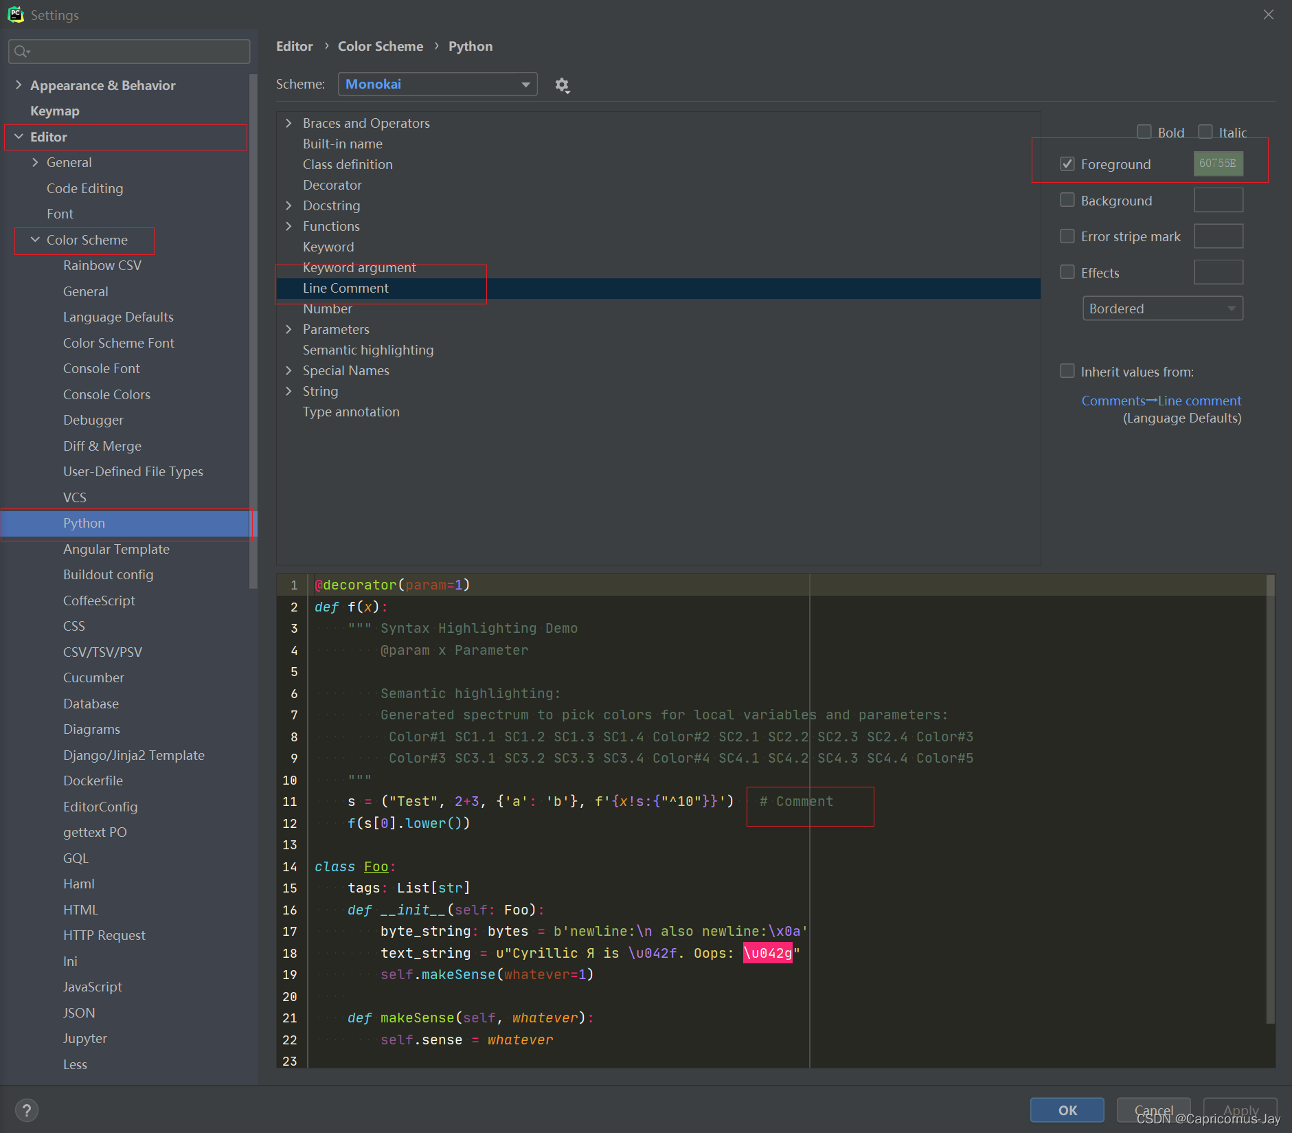1292x1133 pixels.
Task: Select Built-in name in attribute list
Action: coord(342,144)
